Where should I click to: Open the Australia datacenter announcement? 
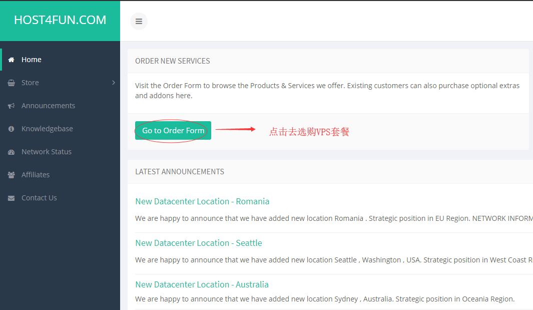202,284
